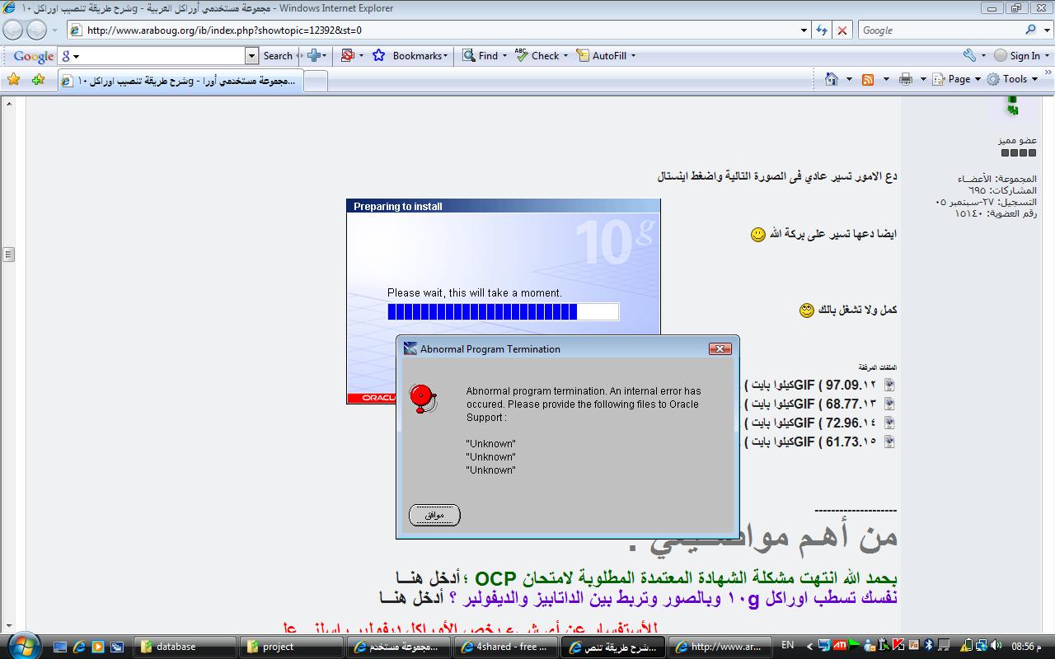Viewport: 1055px width, 659px height.
Task: Click the Add to Favorites icon
Action: (38, 79)
